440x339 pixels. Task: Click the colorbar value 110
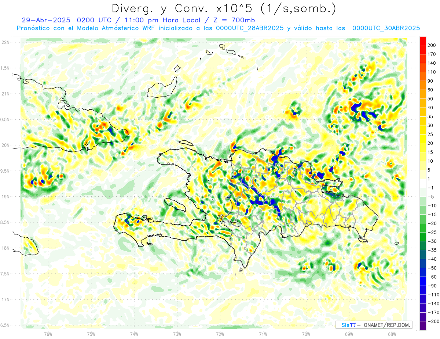(x=432, y=72)
